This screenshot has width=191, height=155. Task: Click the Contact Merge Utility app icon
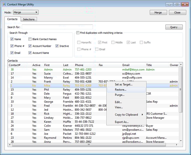point(4,4)
